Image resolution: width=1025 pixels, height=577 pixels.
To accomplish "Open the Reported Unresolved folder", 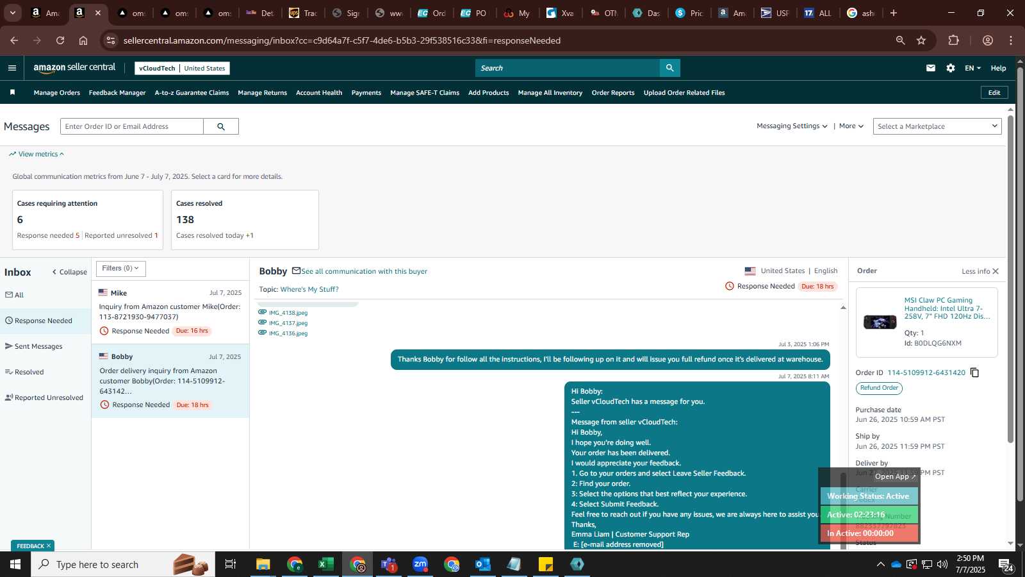I will click(x=44, y=397).
